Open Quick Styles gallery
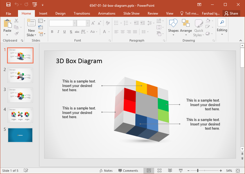The width and height of the screenshot is (245, 174). [x=199, y=28]
